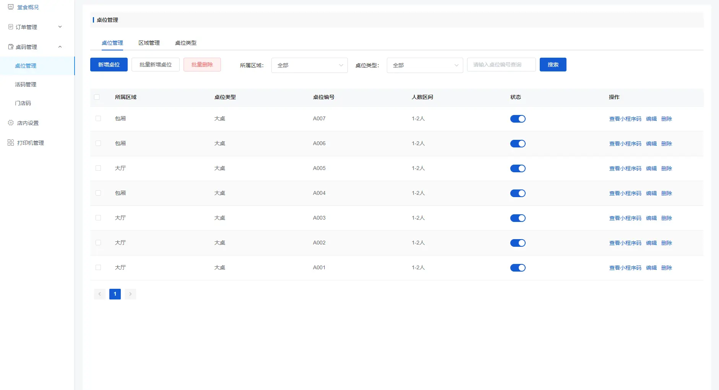Delete table A005
Viewport: 719px width, 390px height.
coord(667,168)
